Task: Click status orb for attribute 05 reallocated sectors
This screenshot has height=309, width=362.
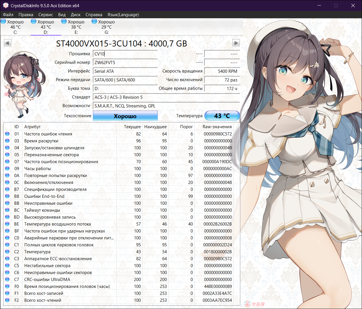Action: pyautogui.click(x=7, y=154)
